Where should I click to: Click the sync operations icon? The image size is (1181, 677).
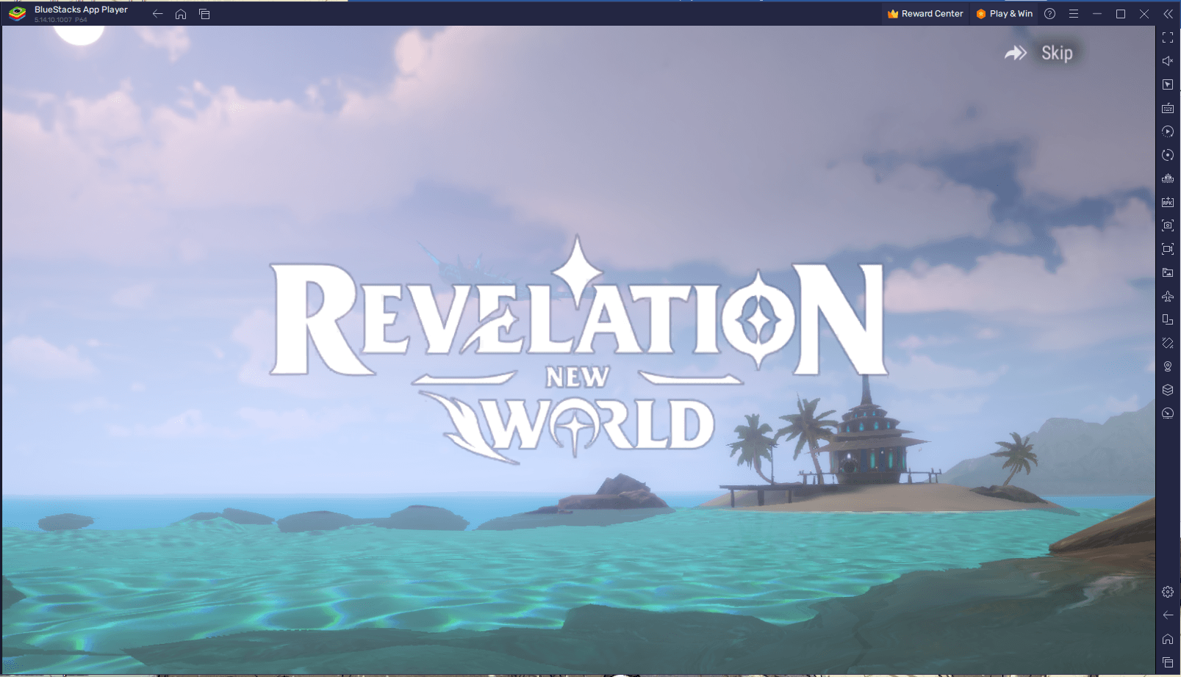(x=1168, y=155)
